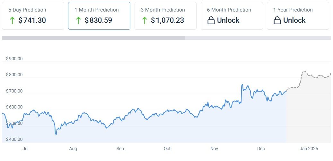Click the $741.30 predicted price value
333x161 pixels.
point(32,20)
